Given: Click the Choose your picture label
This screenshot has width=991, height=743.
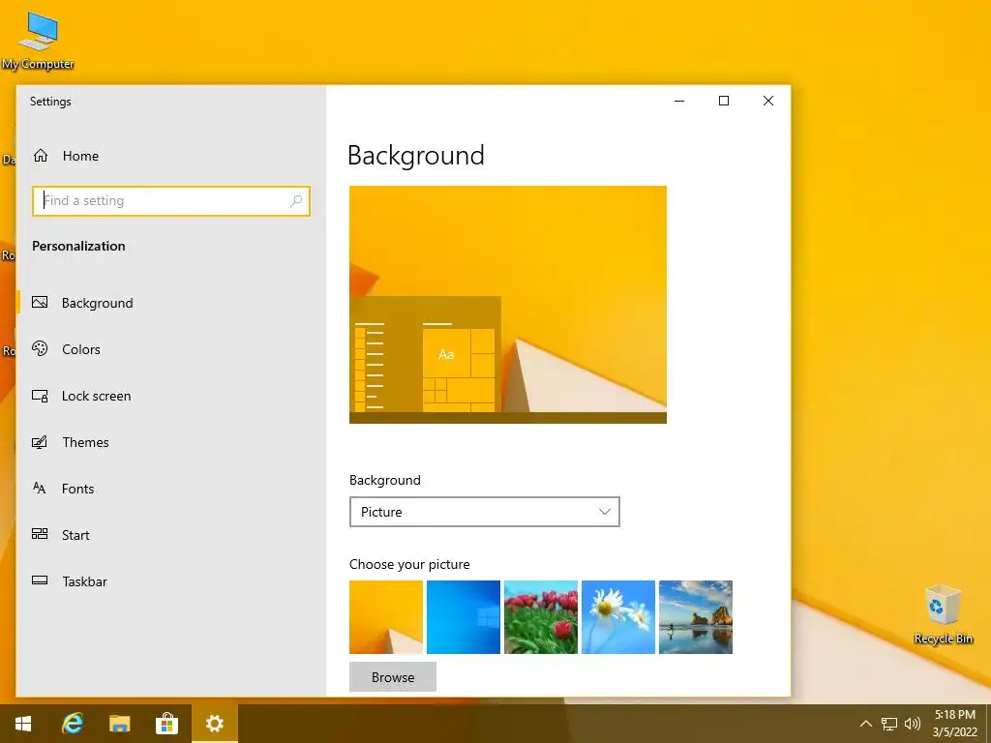Looking at the screenshot, I should click(409, 564).
